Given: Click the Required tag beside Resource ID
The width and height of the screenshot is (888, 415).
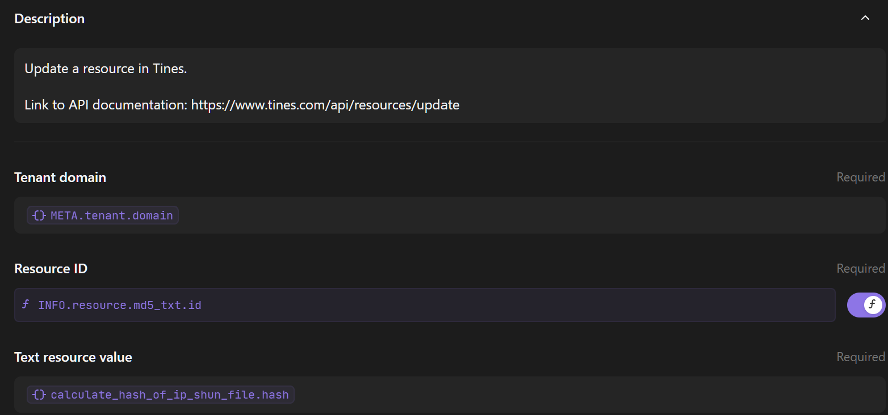Looking at the screenshot, I should (860, 269).
